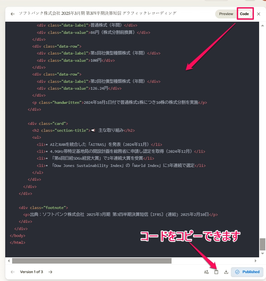Click the horizontal scrollbar thumb
The height and width of the screenshot is (281, 266).
click(x=92, y=261)
